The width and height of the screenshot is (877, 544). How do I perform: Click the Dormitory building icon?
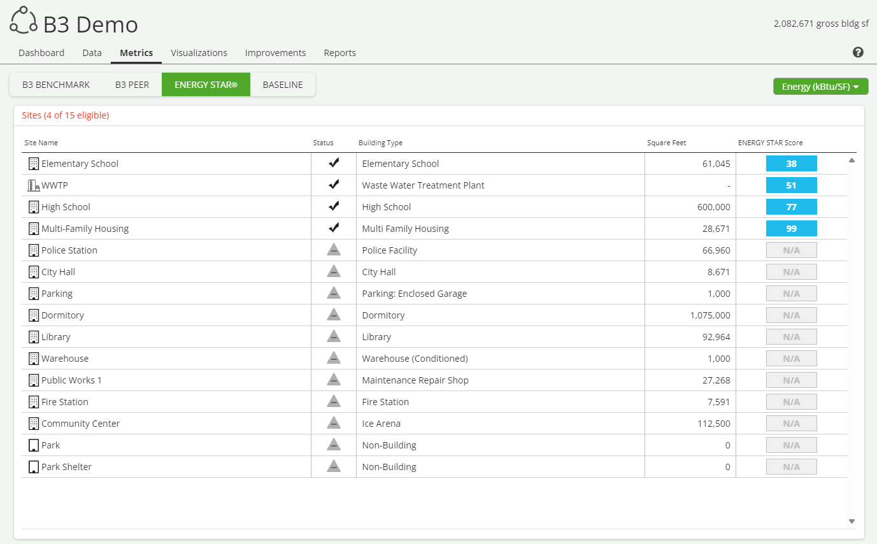tap(33, 315)
